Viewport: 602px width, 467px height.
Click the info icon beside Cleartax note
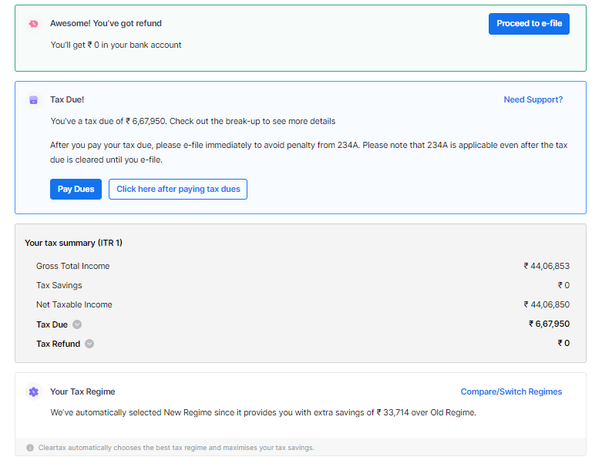pos(30,448)
